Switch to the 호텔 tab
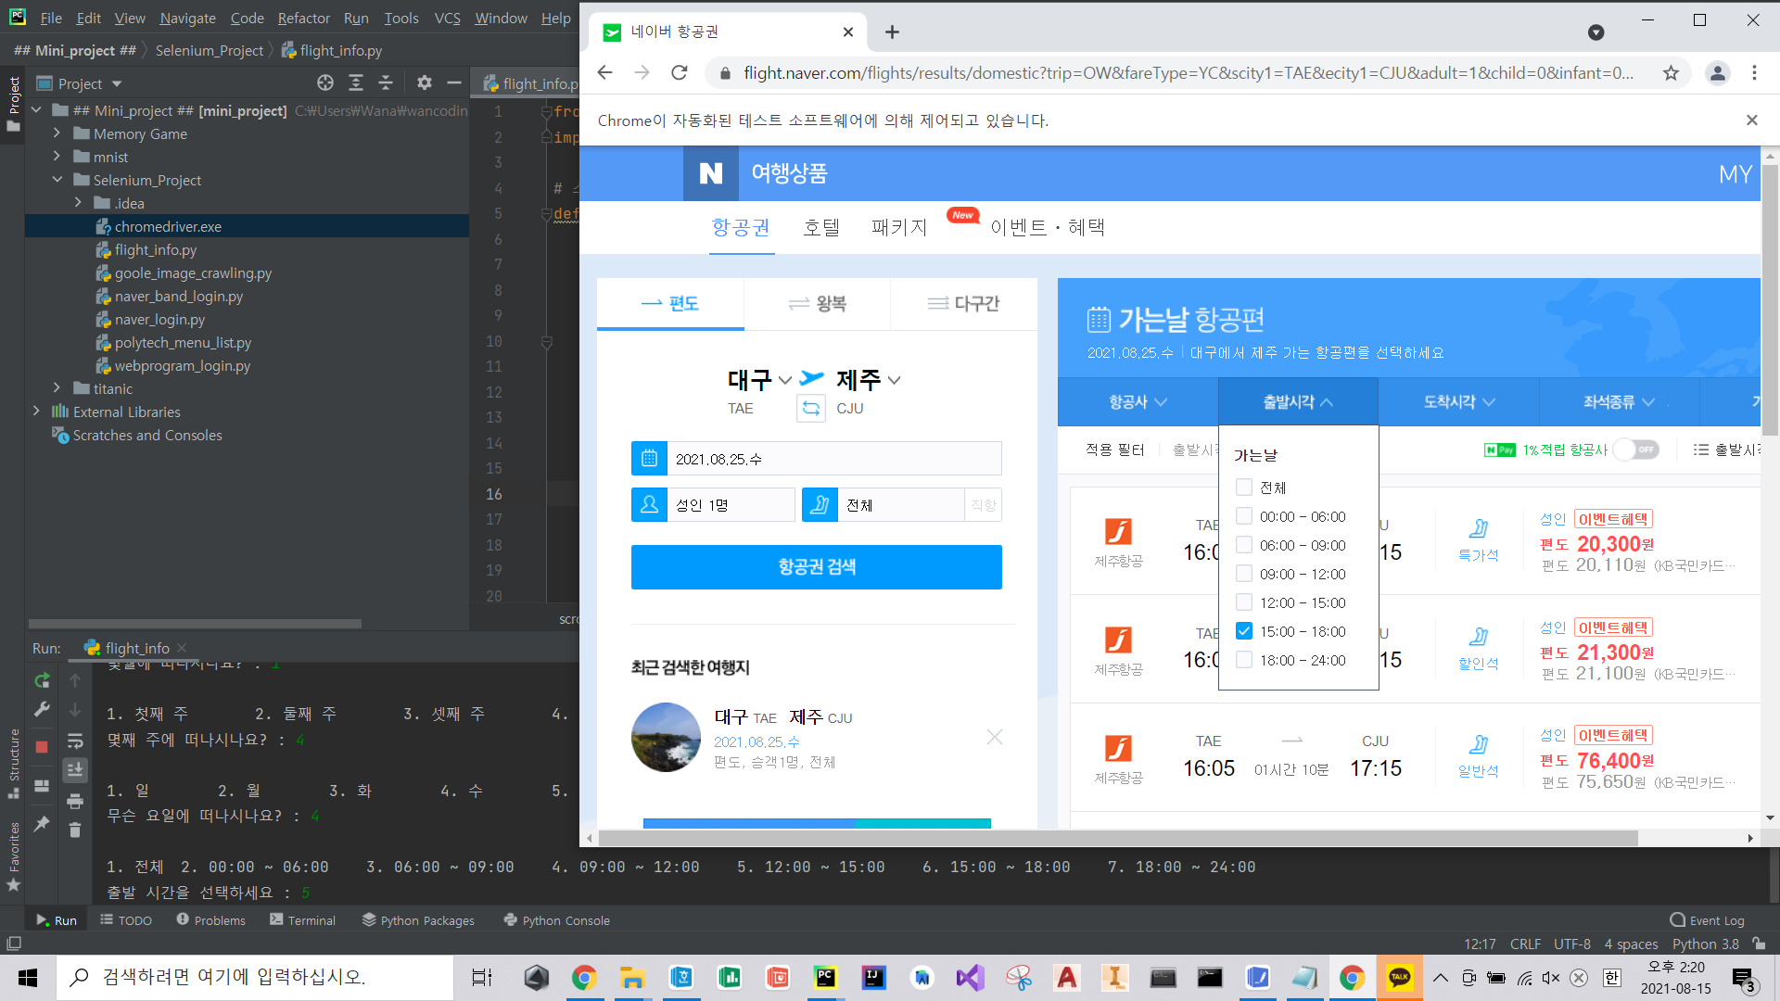Screen dimensions: 1780x1001 pos(821,227)
